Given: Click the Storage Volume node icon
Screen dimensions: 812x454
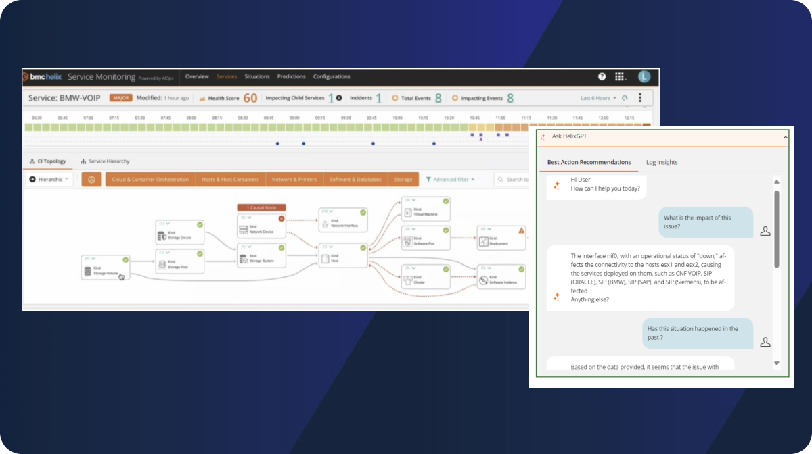Looking at the screenshot, I should point(87,272).
